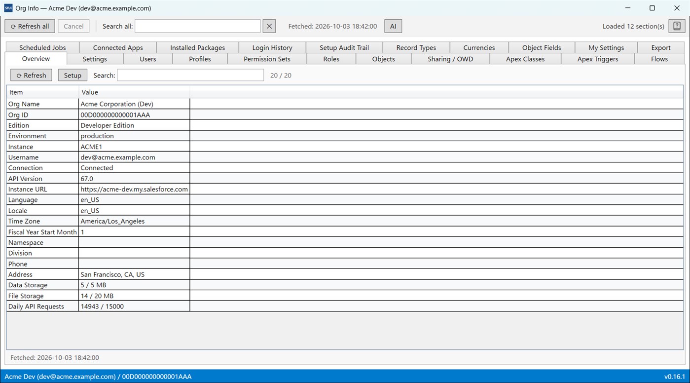690x383 pixels.
Task: Open the AI button
Action: 393,26
